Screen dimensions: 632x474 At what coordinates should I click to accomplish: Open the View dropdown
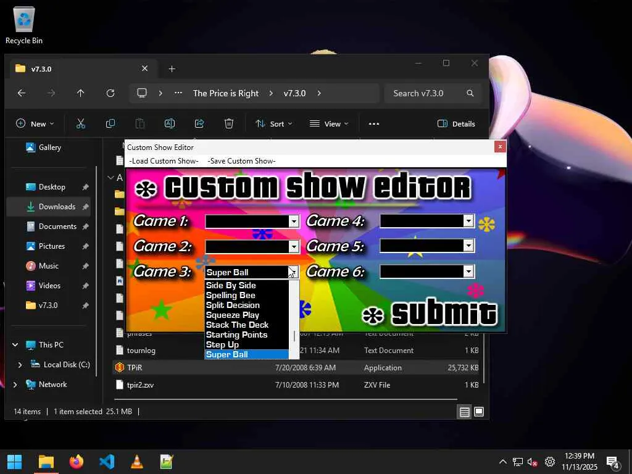328,123
